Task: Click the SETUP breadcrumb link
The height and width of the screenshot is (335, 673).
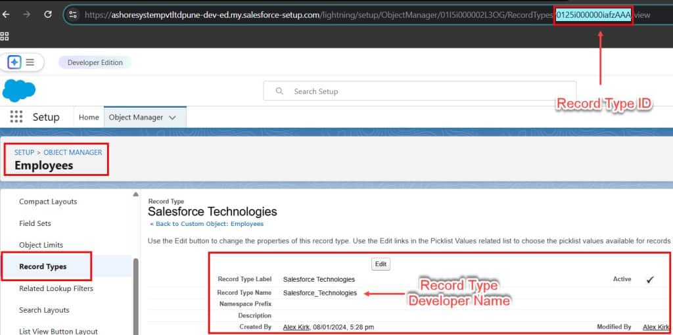Action: tap(24, 152)
